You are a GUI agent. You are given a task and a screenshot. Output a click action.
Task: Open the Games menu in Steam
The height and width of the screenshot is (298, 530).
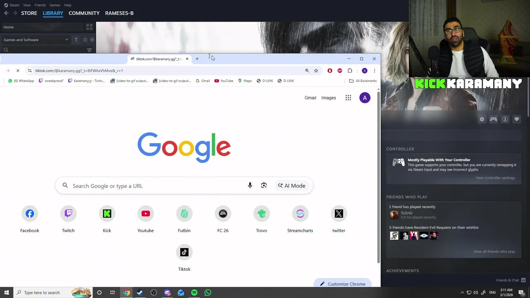(55, 5)
